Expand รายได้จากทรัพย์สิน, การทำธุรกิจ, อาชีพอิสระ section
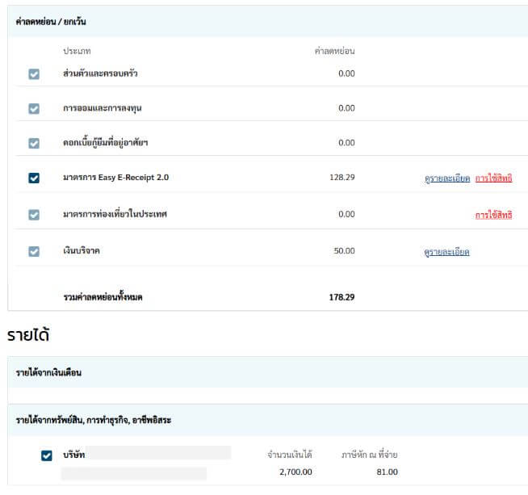528x495 pixels. [x=93, y=420]
